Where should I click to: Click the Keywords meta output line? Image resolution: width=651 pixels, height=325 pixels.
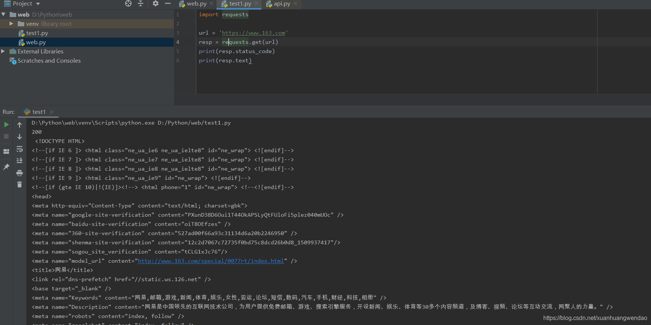tap(209, 298)
